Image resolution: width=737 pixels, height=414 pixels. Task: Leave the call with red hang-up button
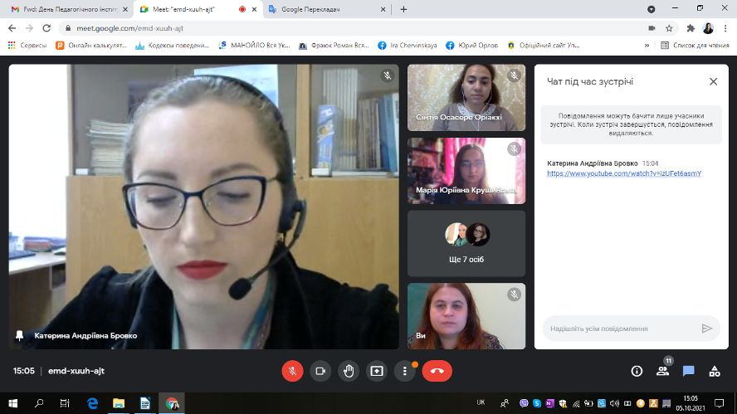point(437,371)
